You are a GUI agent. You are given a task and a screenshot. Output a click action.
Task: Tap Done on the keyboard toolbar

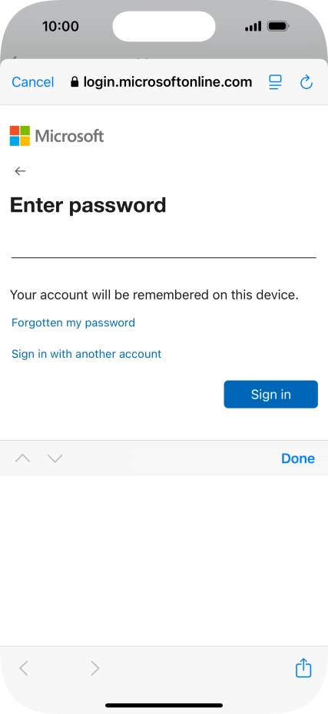pyautogui.click(x=298, y=458)
